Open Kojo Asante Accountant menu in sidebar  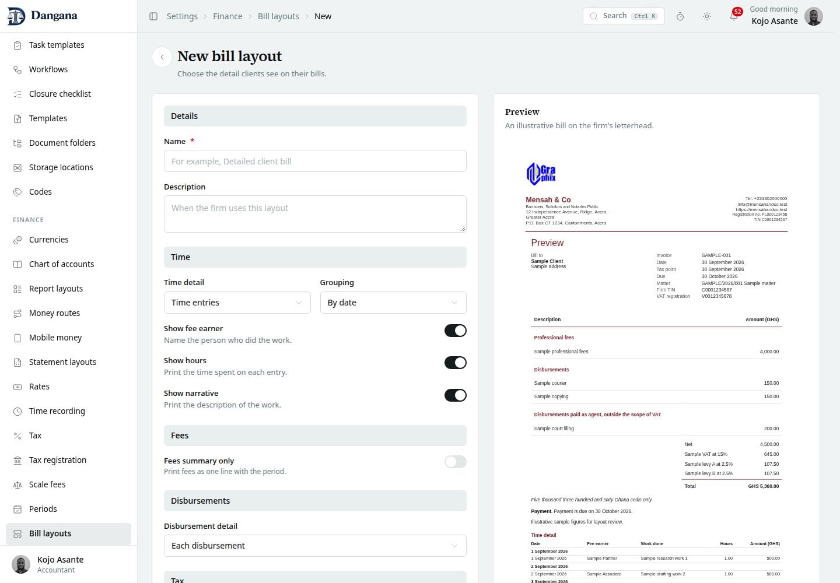pos(68,564)
